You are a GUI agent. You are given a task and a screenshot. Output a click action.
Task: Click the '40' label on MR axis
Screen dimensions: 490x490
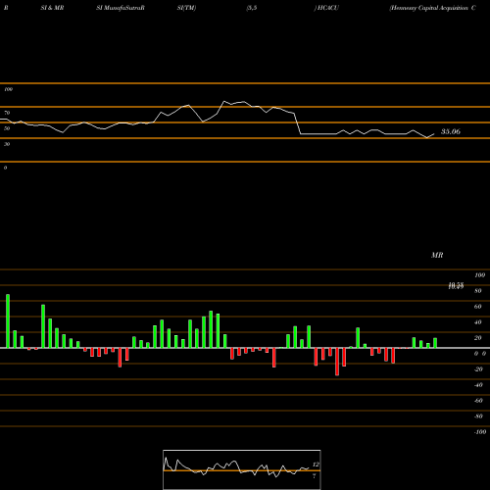pyautogui.click(x=478, y=322)
